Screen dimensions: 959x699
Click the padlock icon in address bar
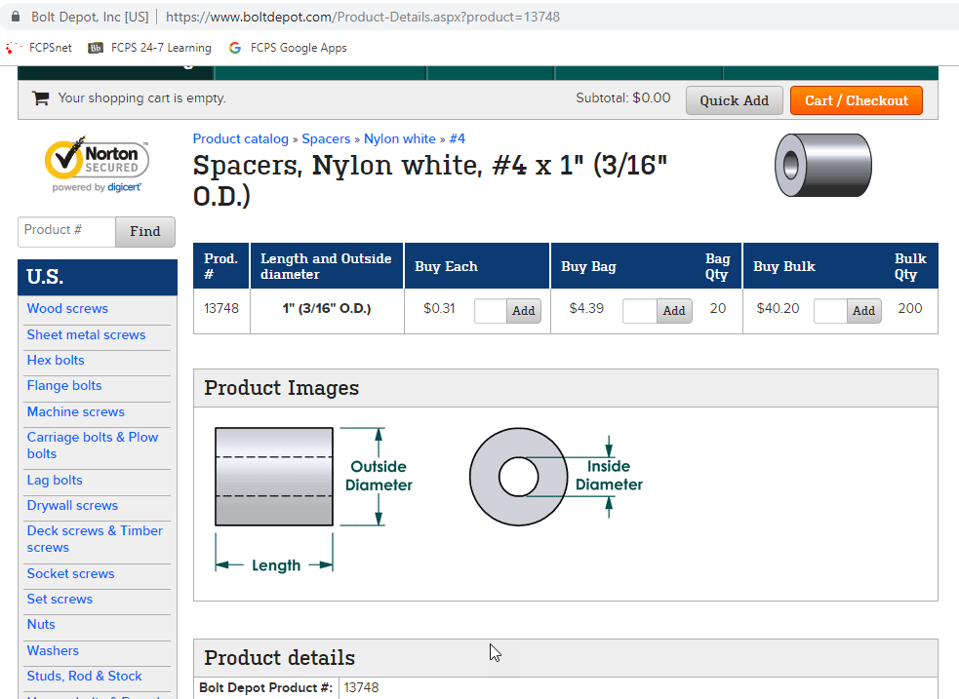click(16, 17)
